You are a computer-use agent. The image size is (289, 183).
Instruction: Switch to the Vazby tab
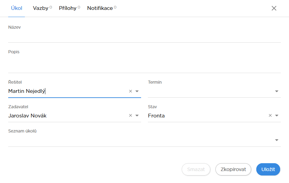click(41, 8)
